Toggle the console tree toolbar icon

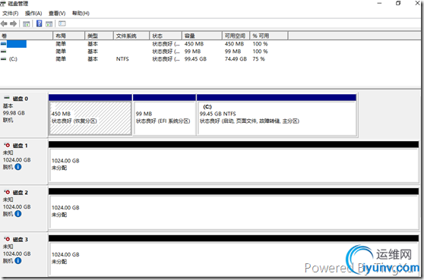point(27,24)
